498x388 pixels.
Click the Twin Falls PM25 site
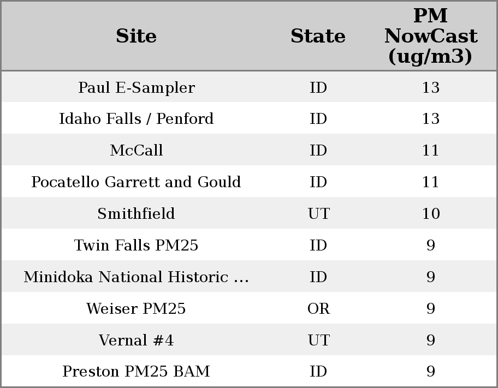(x=137, y=246)
